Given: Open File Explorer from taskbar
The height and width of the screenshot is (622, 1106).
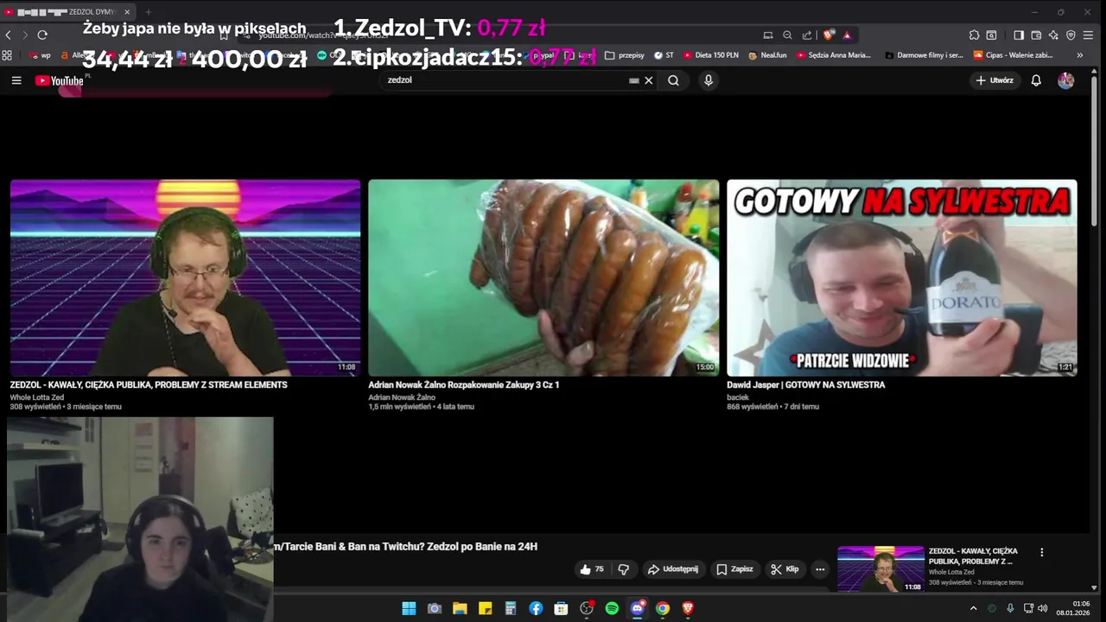Looking at the screenshot, I should click(x=460, y=608).
